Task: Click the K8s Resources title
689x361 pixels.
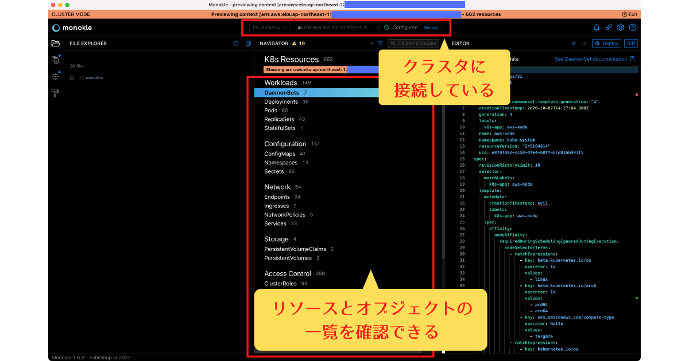Action: pos(291,59)
